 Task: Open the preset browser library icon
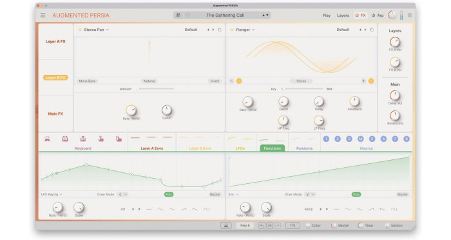pos(178,15)
